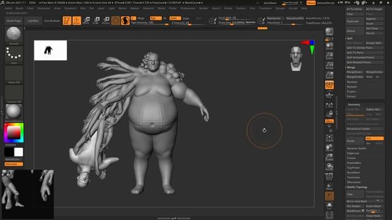Open the material sphere selector

13,113
